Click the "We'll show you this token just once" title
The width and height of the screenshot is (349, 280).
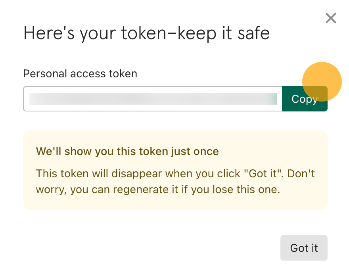tap(127, 152)
